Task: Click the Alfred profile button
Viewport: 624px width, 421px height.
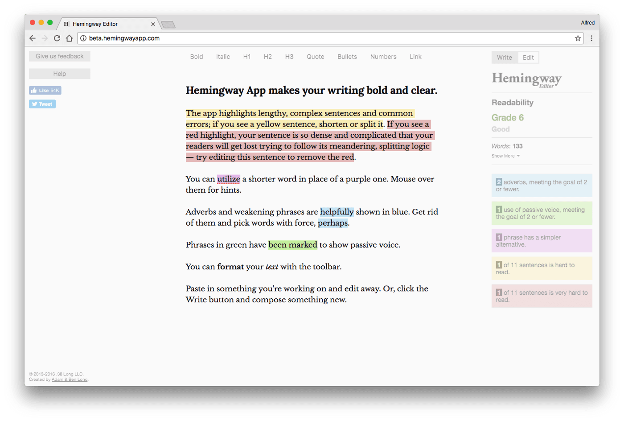Action: pos(587,23)
